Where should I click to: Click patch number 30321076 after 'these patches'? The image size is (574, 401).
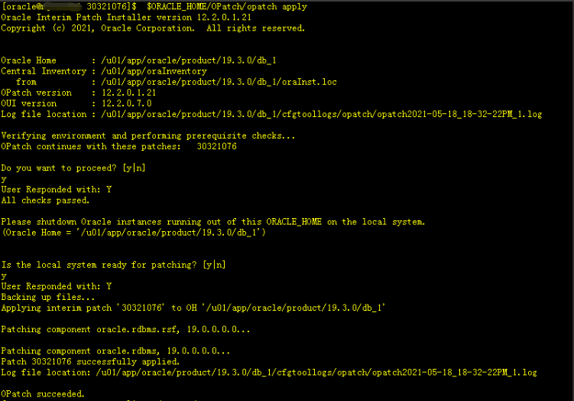coord(217,147)
